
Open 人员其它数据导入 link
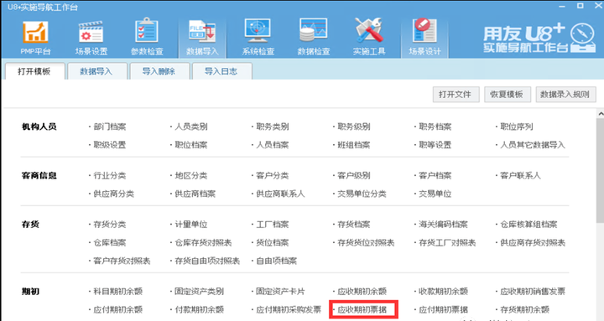point(533,145)
